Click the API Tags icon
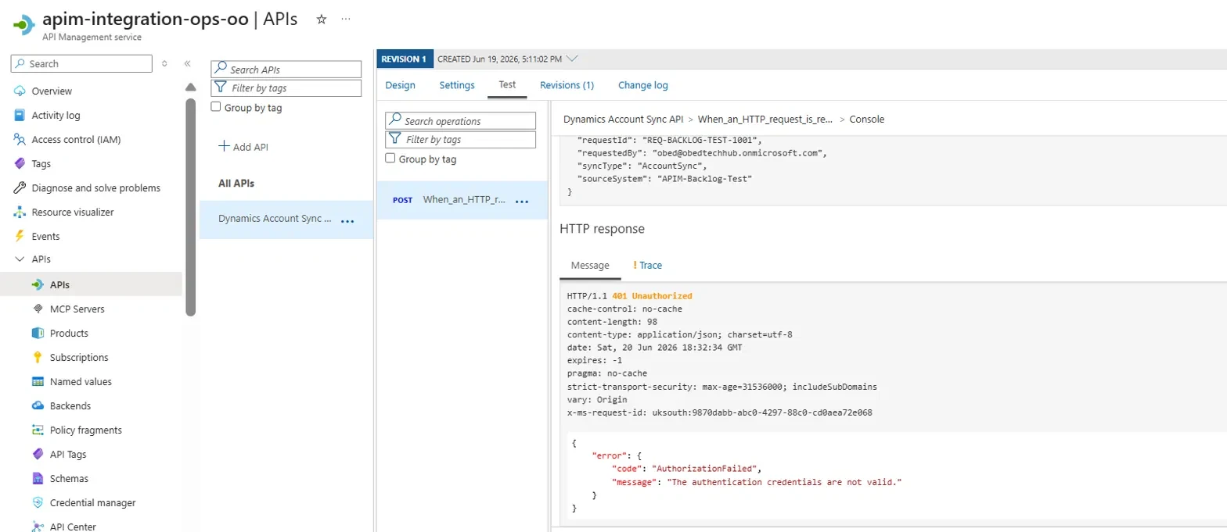This screenshot has width=1227, height=532. pyautogui.click(x=38, y=455)
